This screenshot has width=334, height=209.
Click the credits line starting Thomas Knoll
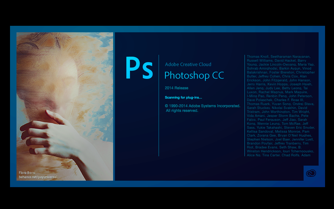[279, 57]
